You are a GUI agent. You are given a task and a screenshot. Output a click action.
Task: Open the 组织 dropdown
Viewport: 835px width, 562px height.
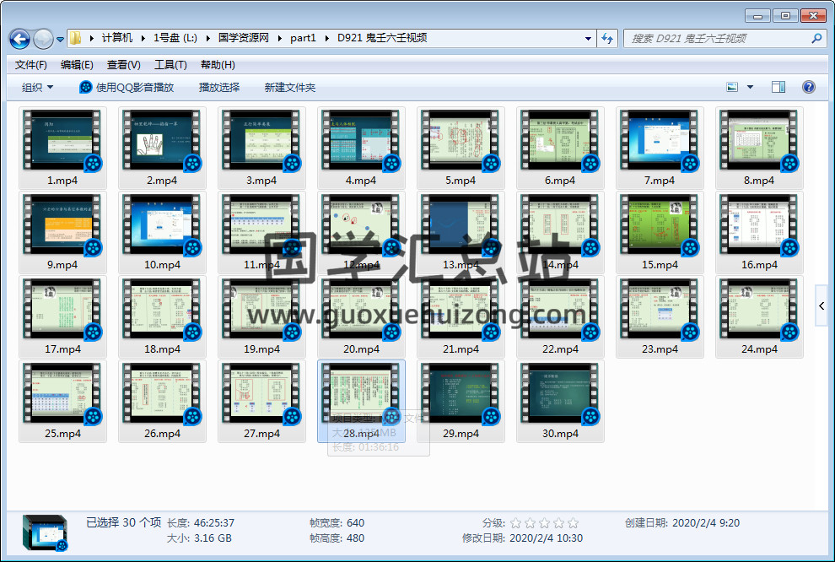click(x=37, y=88)
